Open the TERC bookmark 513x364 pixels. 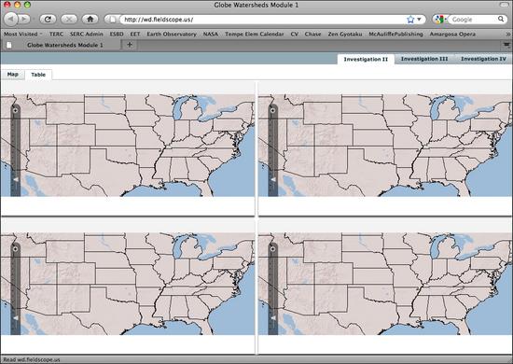point(56,34)
